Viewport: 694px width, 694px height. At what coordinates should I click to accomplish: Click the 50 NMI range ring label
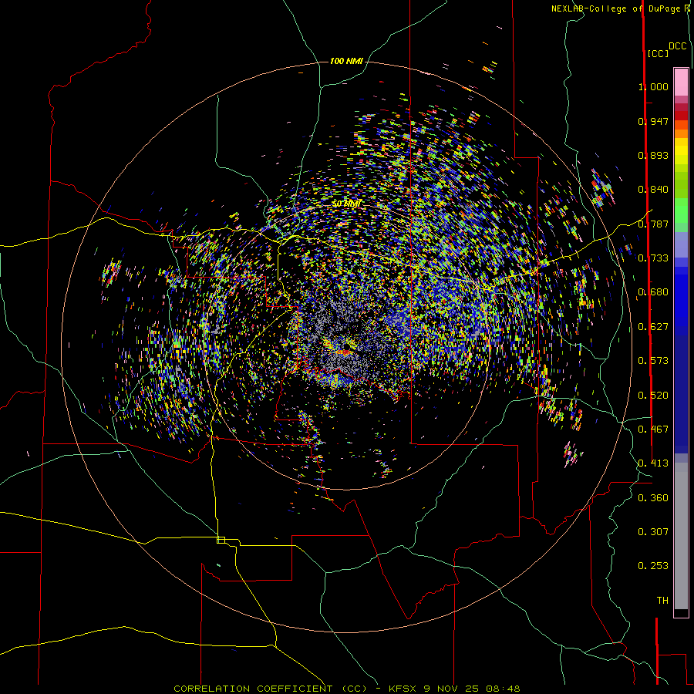click(346, 204)
